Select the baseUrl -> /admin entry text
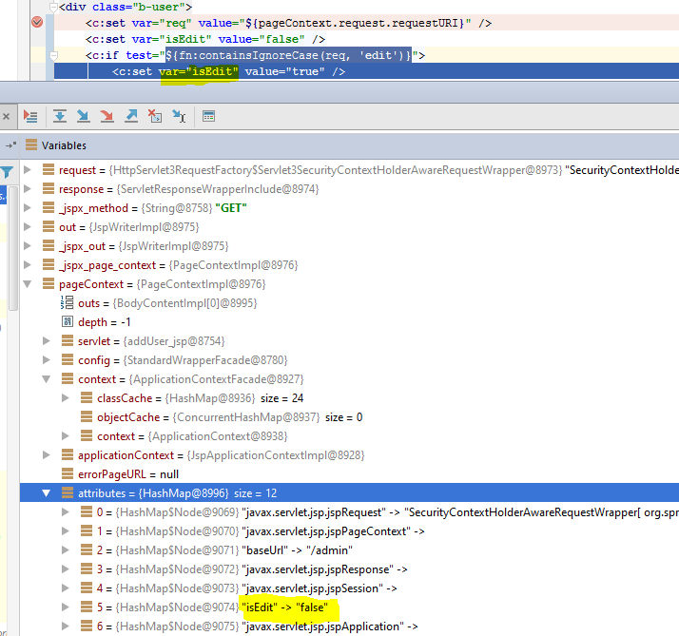Image resolution: width=679 pixels, height=636 pixels. point(297,550)
